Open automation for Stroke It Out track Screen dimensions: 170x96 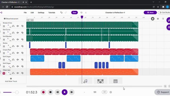click(x=22, y=26)
